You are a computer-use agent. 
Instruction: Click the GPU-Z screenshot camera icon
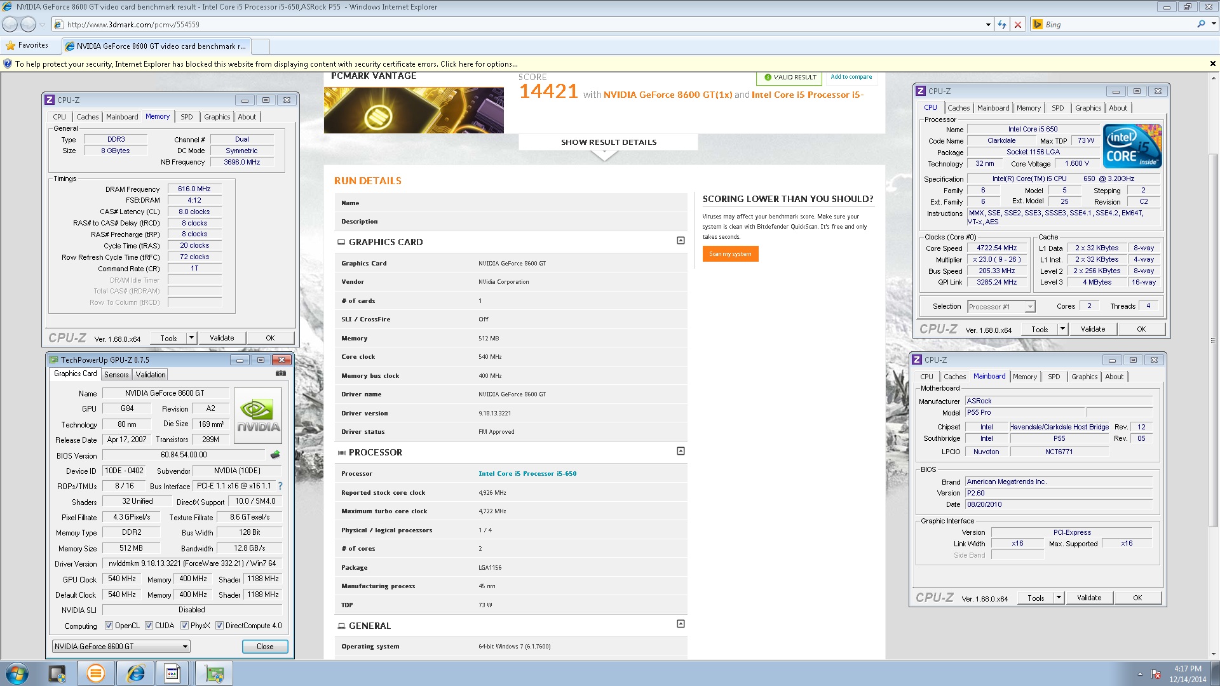280,373
